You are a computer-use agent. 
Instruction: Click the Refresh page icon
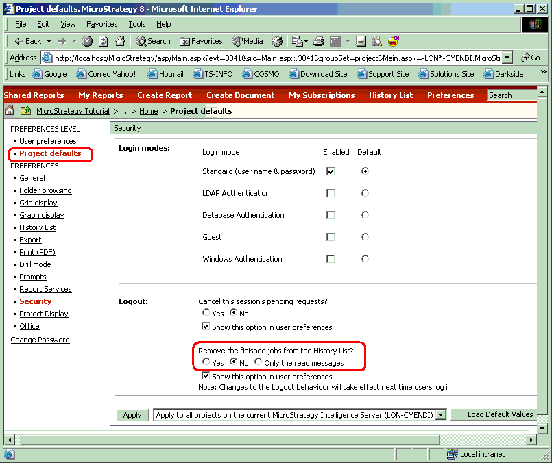[103, 41]
